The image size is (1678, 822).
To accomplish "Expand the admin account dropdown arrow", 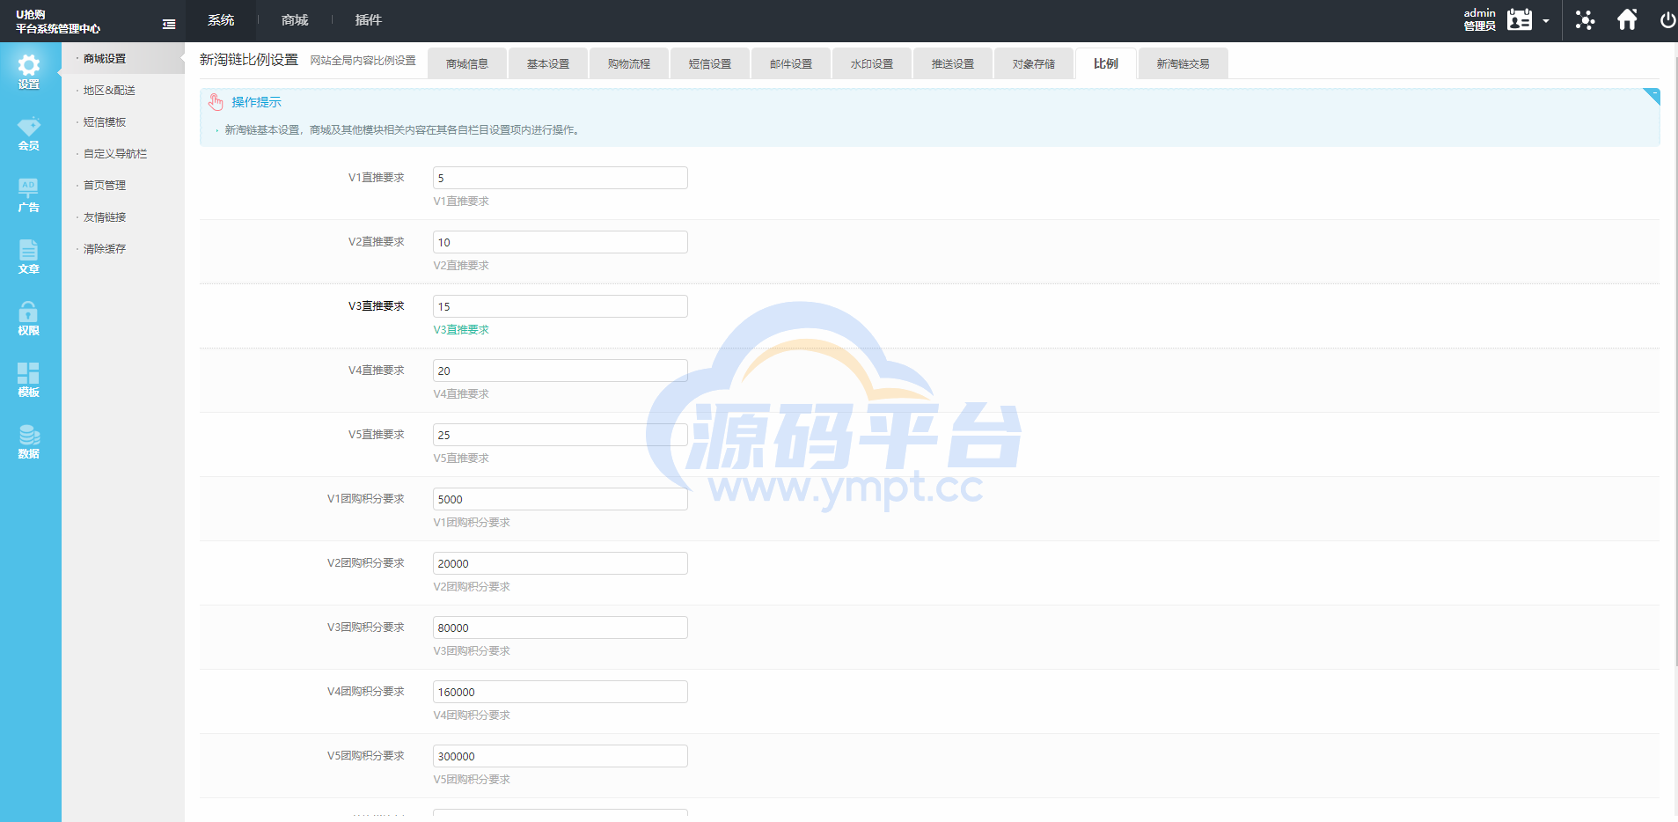I will pyautogui.click(x=1546, y=21).
